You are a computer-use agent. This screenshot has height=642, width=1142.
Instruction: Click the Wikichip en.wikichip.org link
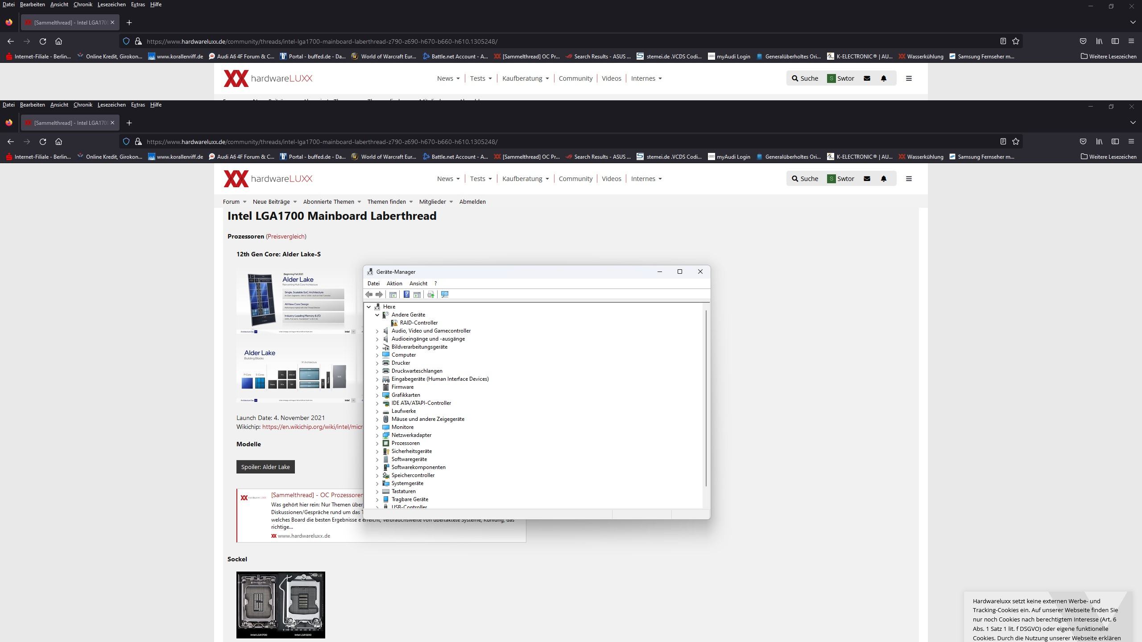click(x=312, y=427)
